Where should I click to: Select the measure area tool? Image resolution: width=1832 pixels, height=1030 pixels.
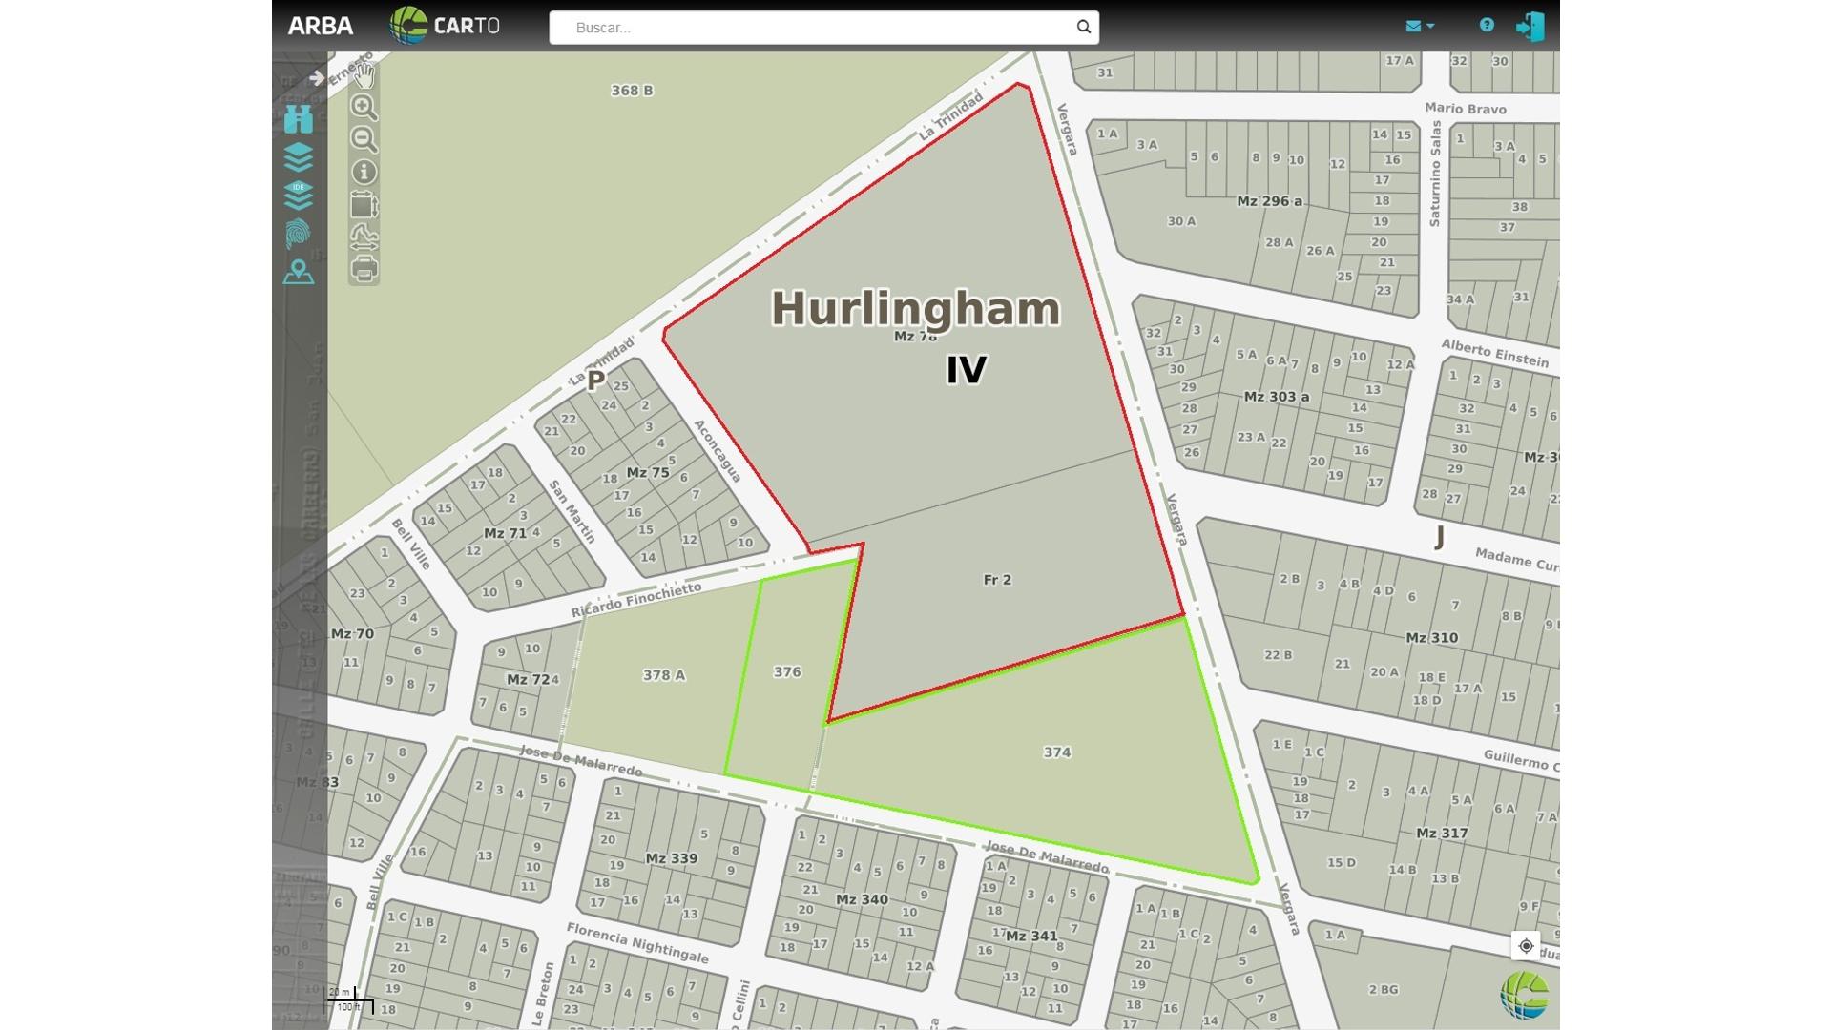pyautogui.click(x=364, y=205)
